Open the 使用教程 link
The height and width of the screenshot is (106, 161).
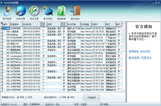[134, 52]
